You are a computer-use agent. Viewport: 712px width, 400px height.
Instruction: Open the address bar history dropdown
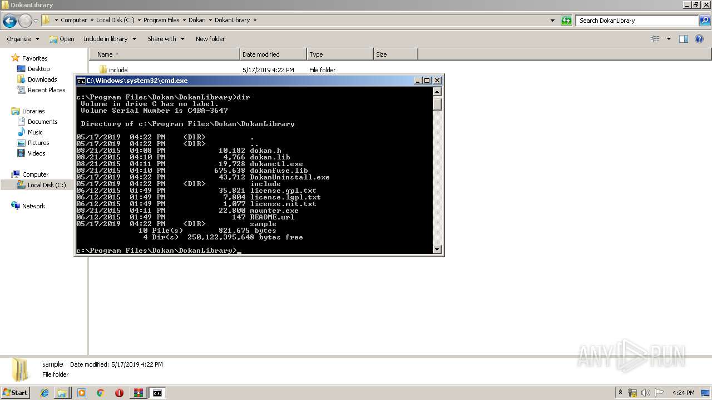[552, 21]
